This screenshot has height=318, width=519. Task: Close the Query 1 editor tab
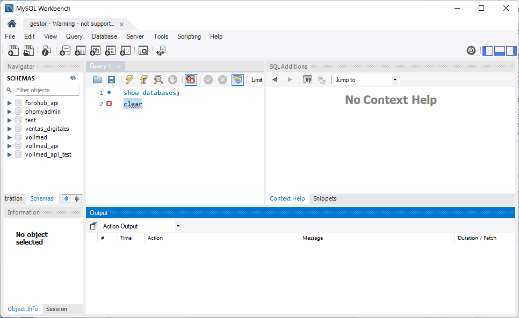(119, 66)
